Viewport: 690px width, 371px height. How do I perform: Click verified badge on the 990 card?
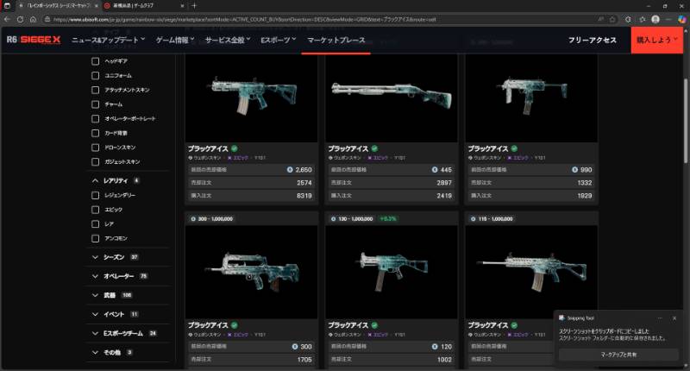pos(514,148)
